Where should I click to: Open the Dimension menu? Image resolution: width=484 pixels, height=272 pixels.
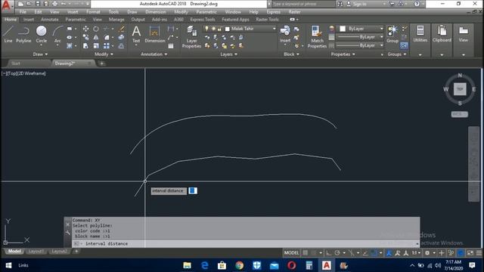coord(156,12)
